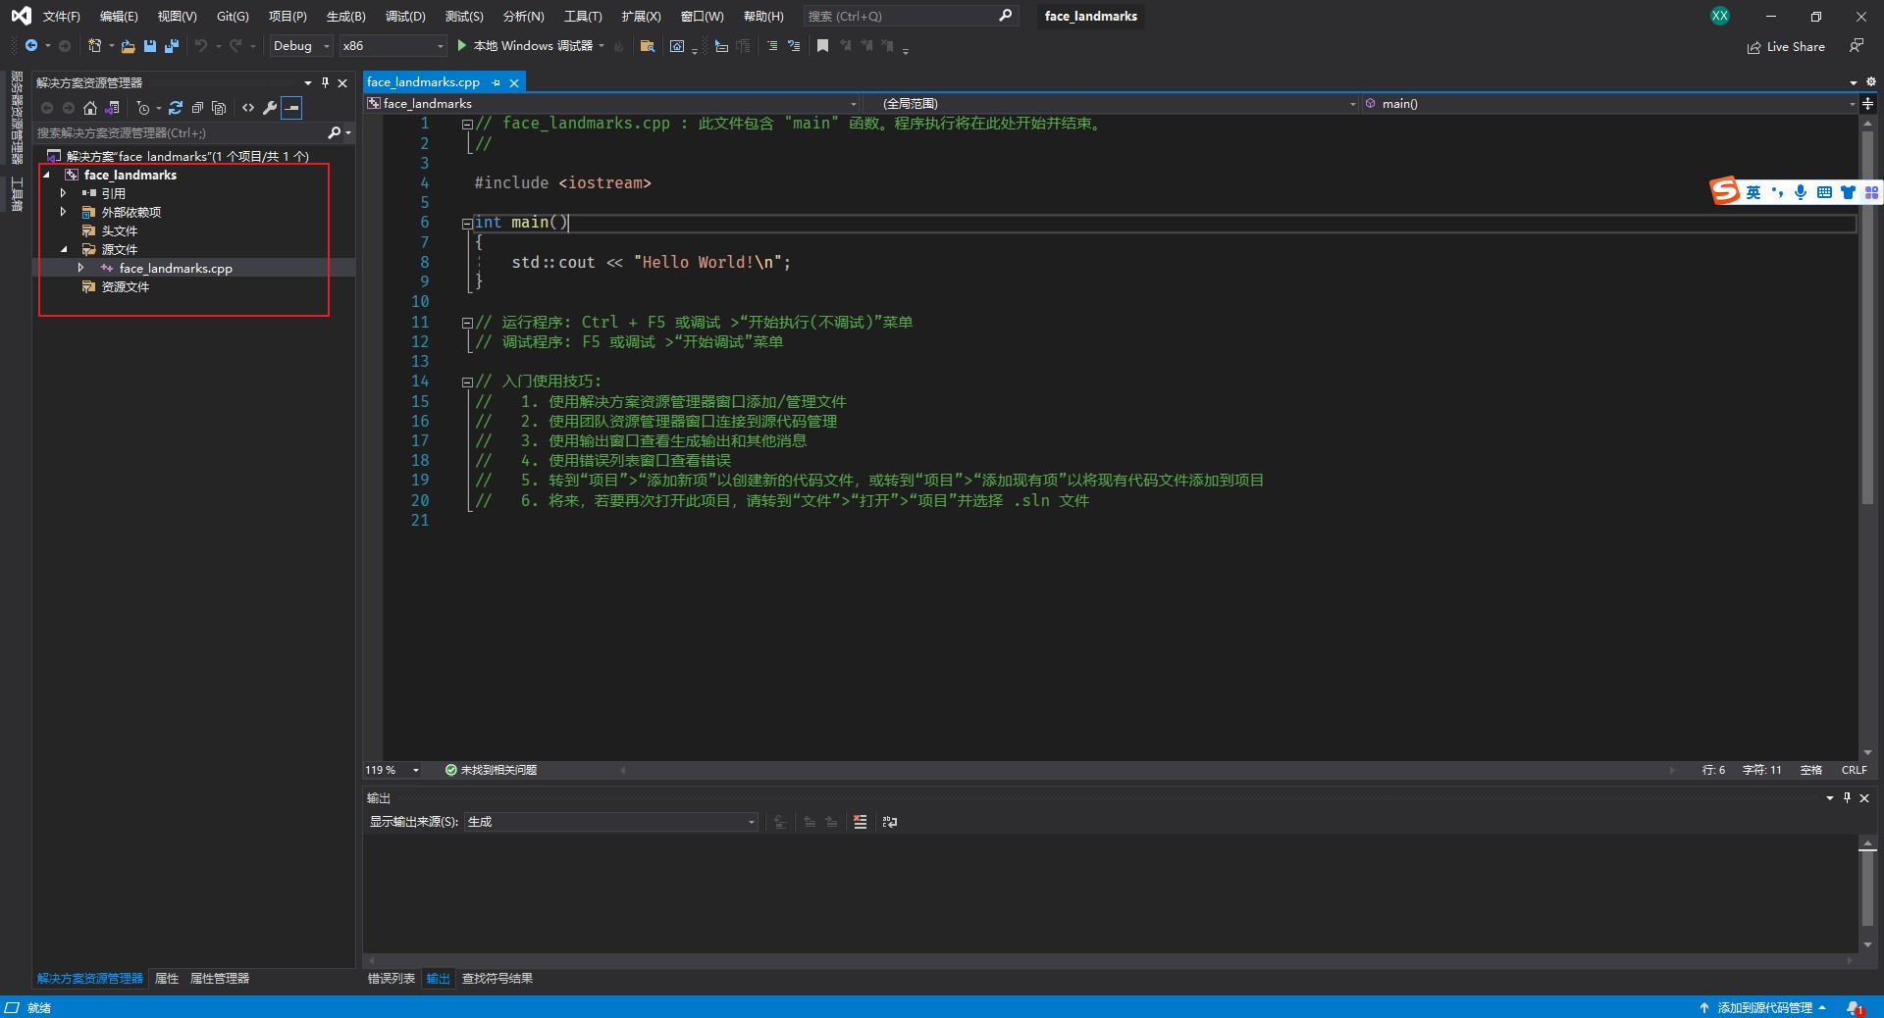Start debugging with the green play button

coord(462,46)
